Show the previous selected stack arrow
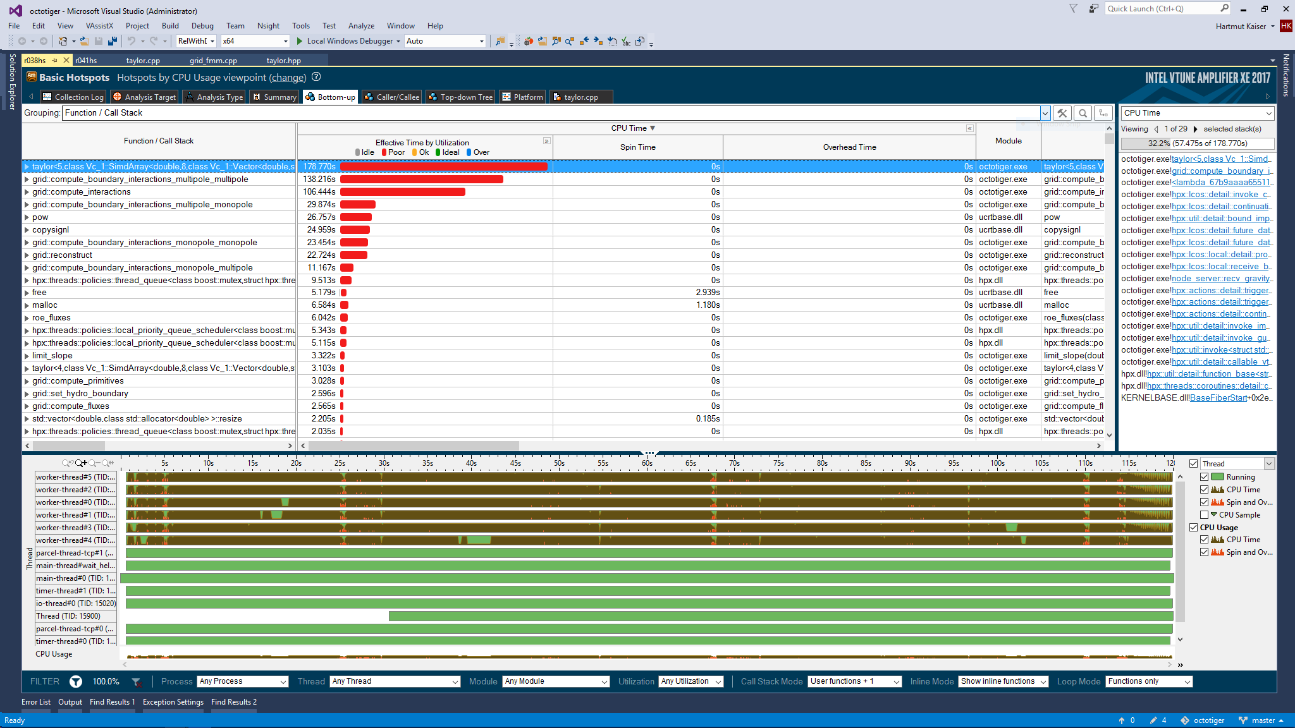The width and height of the screenshot is (1295, 728). 1157,129
